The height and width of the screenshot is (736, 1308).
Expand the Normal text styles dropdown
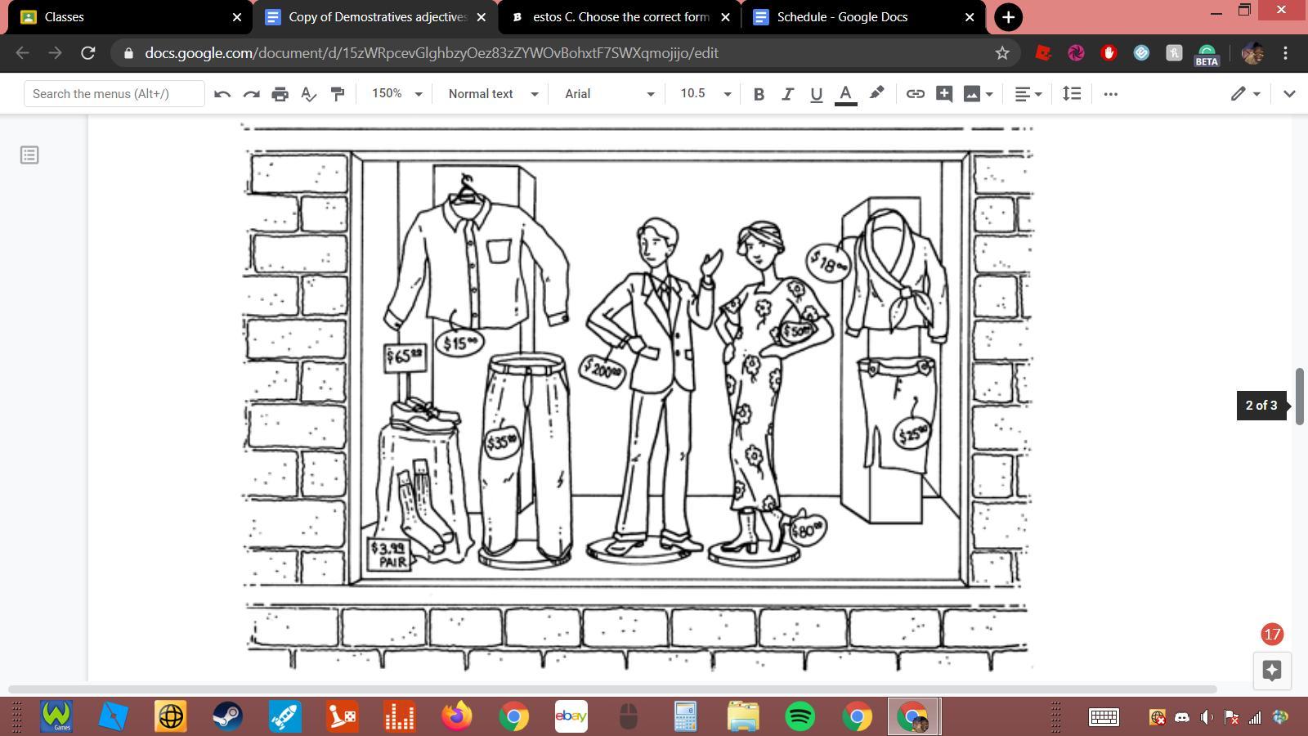click(x=493, y=94)
